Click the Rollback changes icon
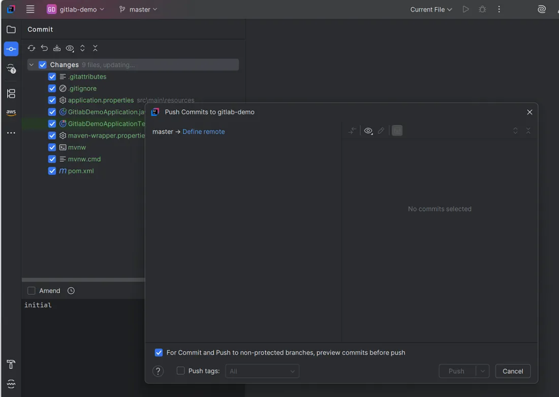Screen dimensions: 559x397 coord(44,48)
